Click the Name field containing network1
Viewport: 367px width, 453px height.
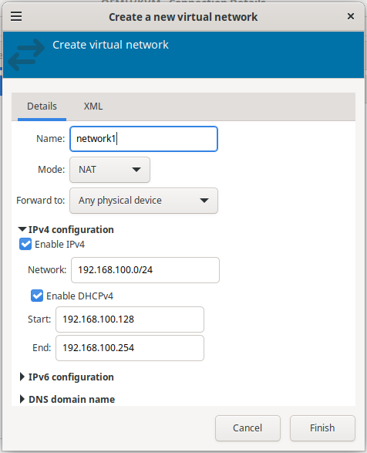(143, 139)
